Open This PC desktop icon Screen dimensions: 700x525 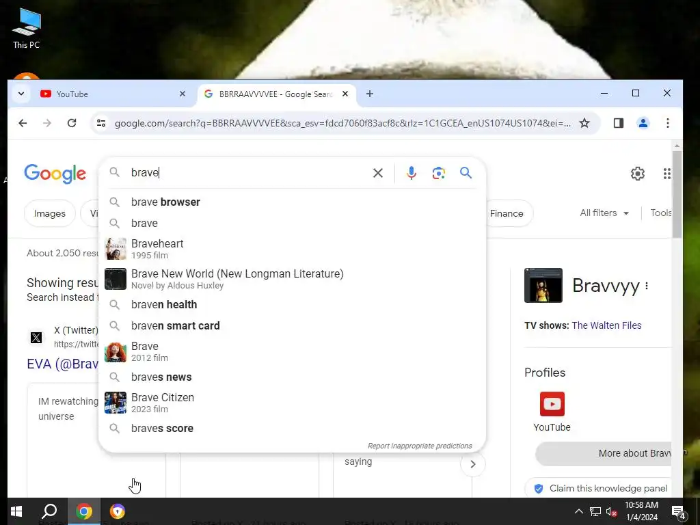point(27,28)
